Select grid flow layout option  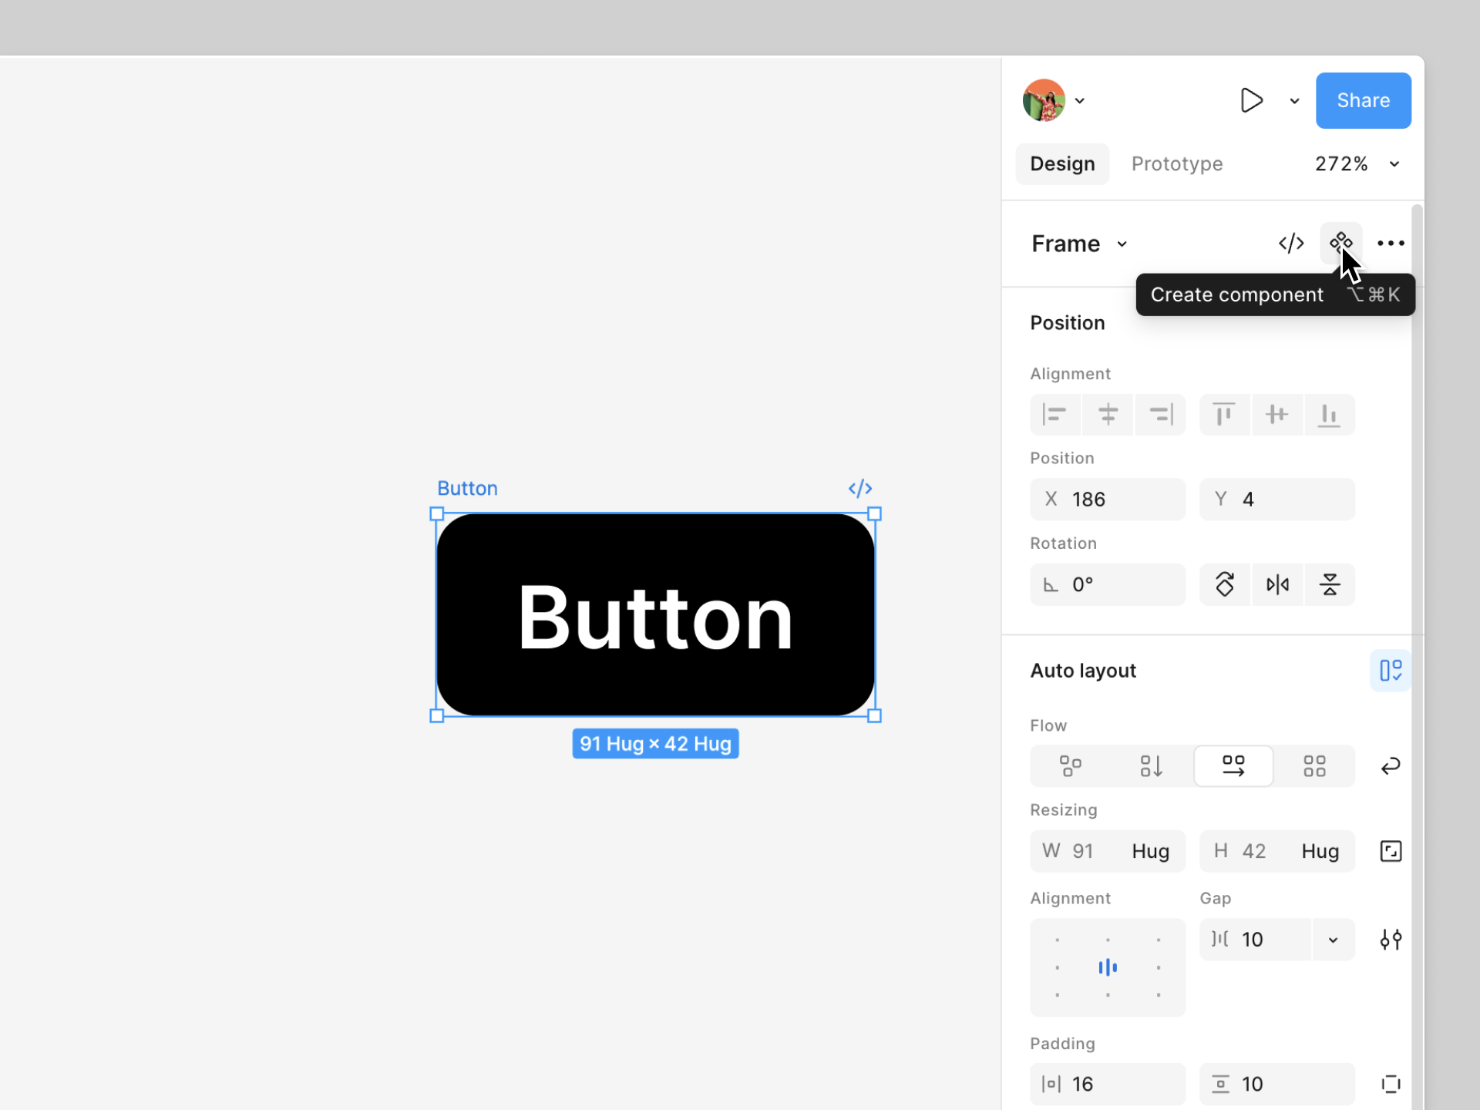pyautogui.click(x=1314, y=766)
